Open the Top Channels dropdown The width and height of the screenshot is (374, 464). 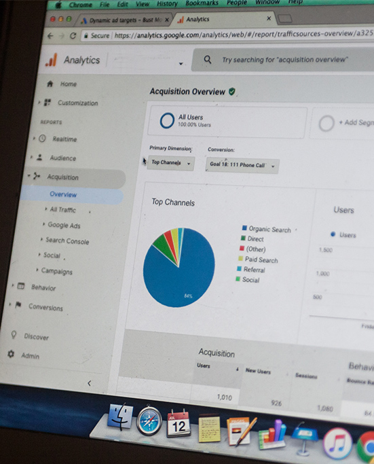[x=171, y=163]
